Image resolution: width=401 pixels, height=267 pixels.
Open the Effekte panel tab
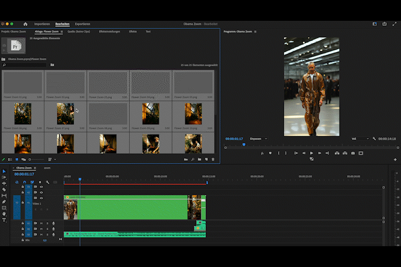(x=133, y=32)
